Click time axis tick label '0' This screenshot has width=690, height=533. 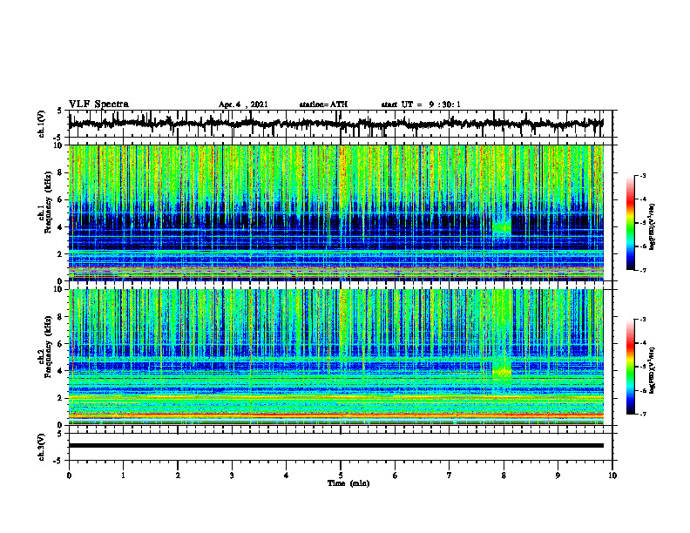[x=69, y=476]
